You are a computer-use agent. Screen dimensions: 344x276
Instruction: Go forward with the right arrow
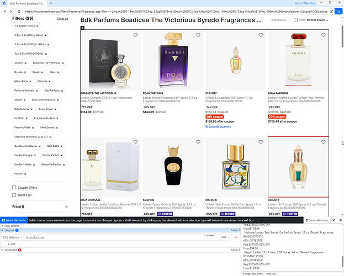(10, 12)
